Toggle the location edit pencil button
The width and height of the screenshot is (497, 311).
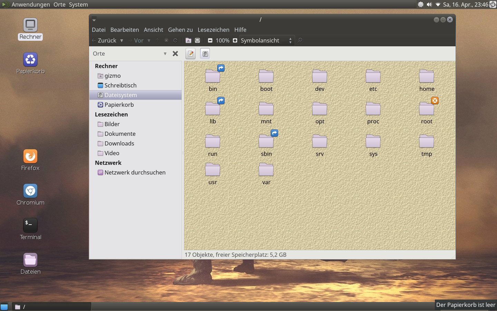pyautogui.click(x=191, y=54)
